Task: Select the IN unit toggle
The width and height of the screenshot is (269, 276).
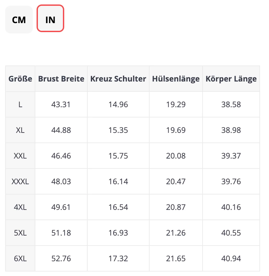Action: [x=50, y=20]
